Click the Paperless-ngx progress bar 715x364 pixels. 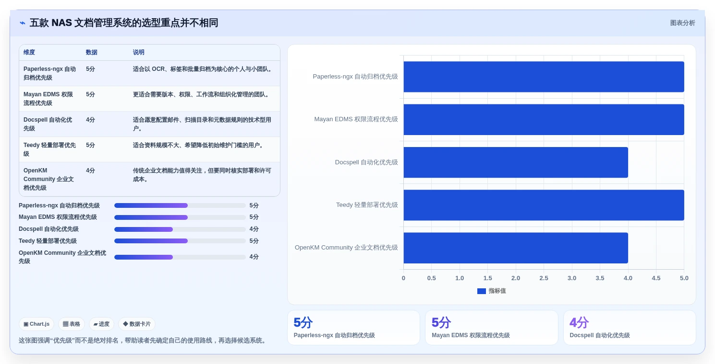180,205
